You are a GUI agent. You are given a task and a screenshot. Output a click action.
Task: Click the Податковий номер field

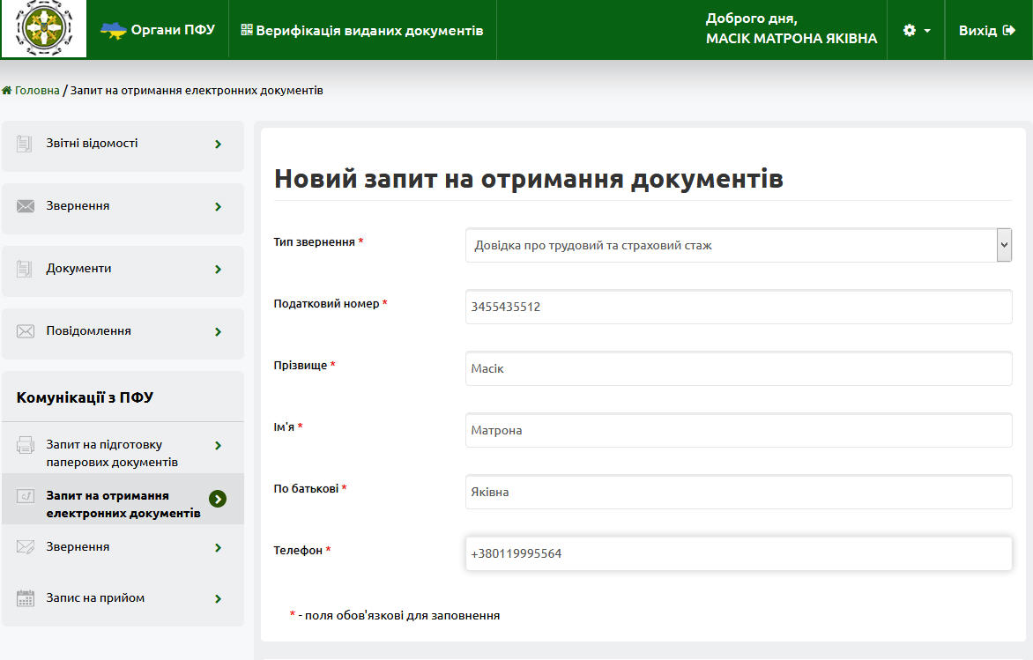[739, 307]
